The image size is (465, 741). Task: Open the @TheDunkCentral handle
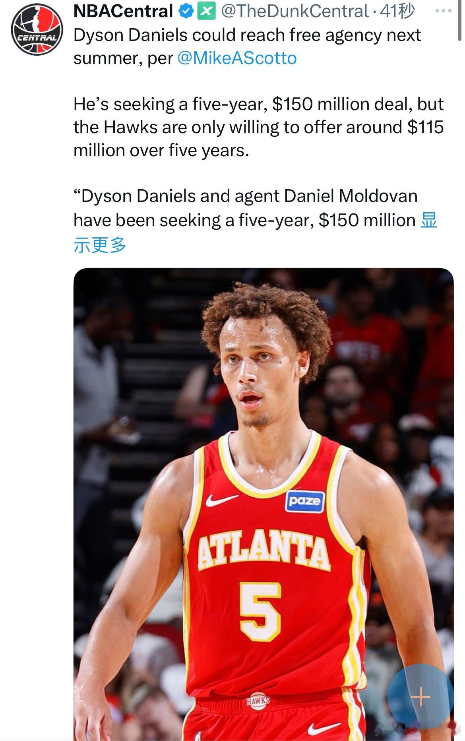click(295, 11)
